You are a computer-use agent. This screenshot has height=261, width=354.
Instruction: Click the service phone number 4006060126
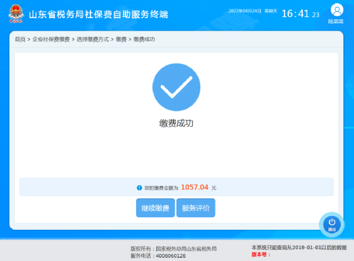pos(170,256)
